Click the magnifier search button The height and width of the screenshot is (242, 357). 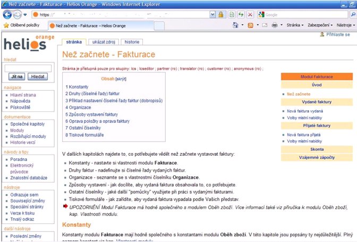(x=353, y=15)
